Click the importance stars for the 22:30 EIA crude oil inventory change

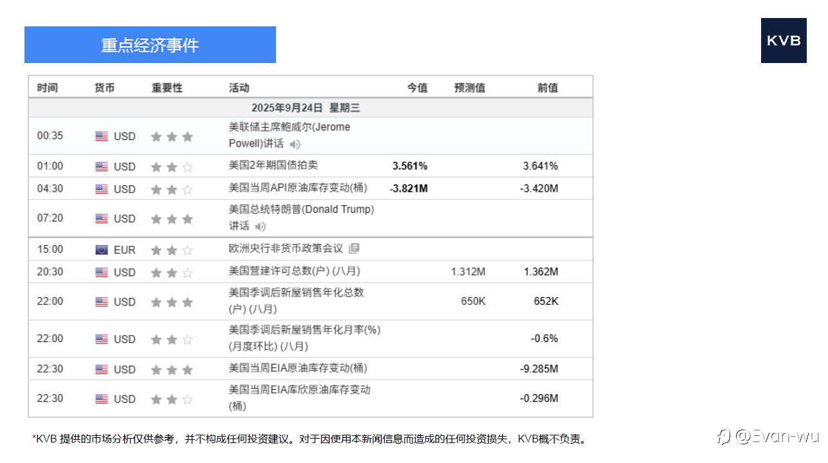tap(172, 369)
